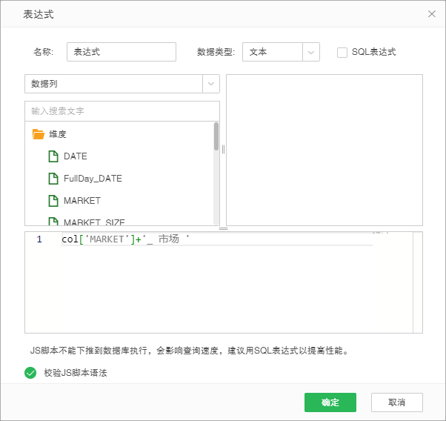
Task: Open the 数据类型 dropdown arrow
Action: (x=311, y=52)
